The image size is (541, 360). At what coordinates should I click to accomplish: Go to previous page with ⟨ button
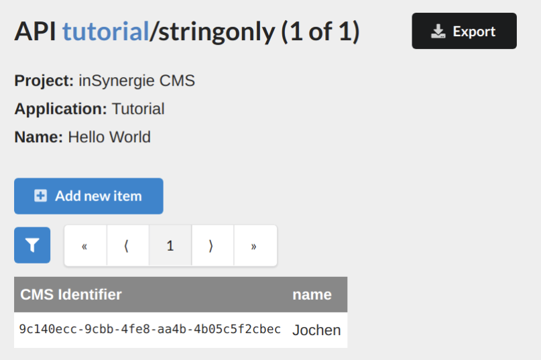click(127, 246)
